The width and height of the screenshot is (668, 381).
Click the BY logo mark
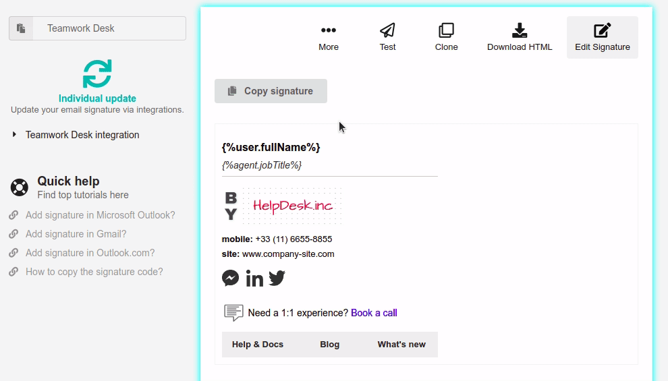[x=231, y=206]
